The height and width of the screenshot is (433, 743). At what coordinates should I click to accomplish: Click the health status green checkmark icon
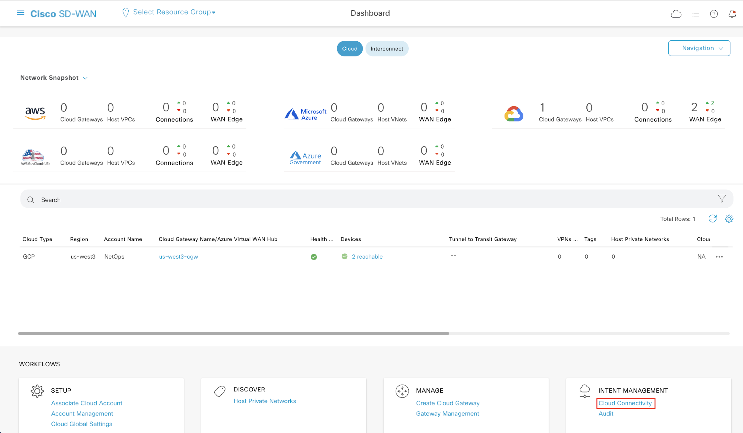pyautogui.click(x=313, y=256)
